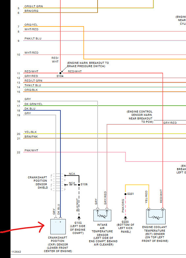Select the ORG/LT GRN label at pin 5
Image resolution: width=186 pixels, height=258 pixels.
34,6
